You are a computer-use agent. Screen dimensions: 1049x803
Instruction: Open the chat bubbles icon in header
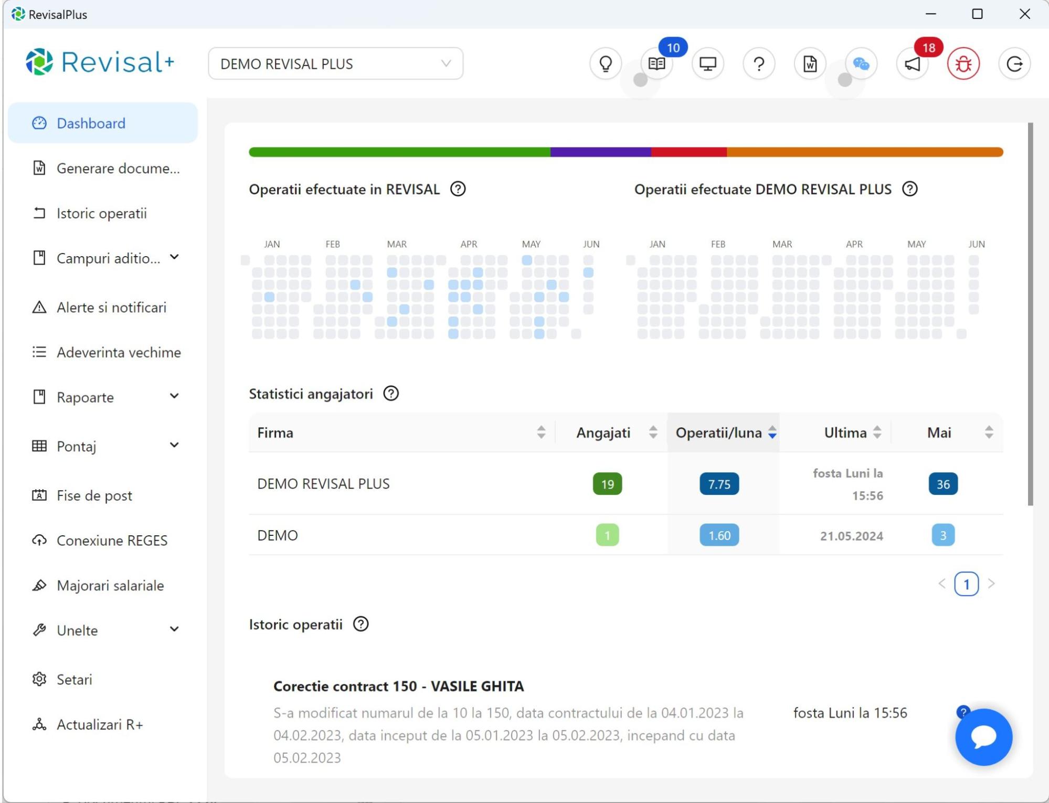point(861,64)
